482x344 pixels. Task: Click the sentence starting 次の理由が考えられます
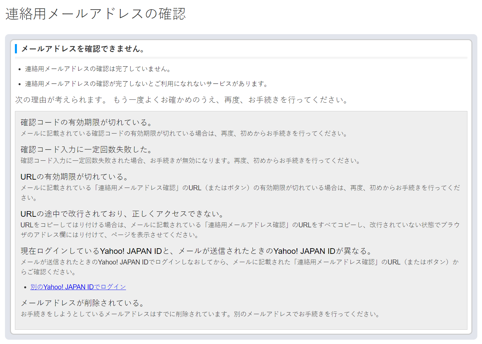coord(182,100)
